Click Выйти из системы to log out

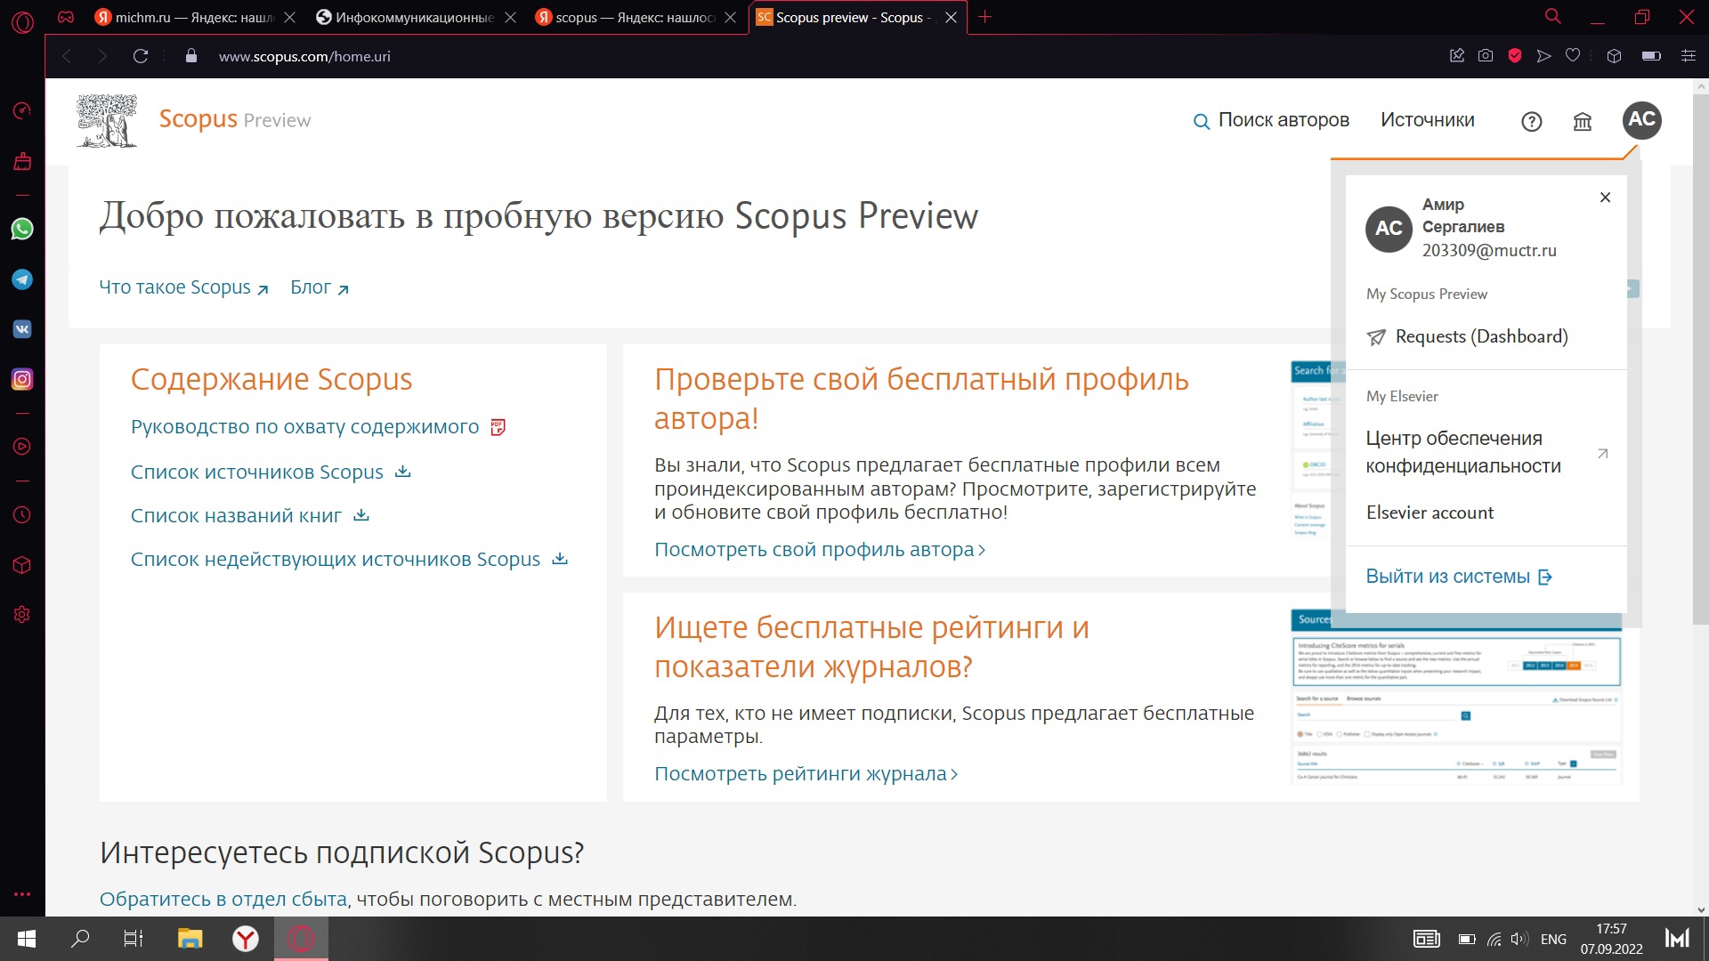tap(1459, 577)
